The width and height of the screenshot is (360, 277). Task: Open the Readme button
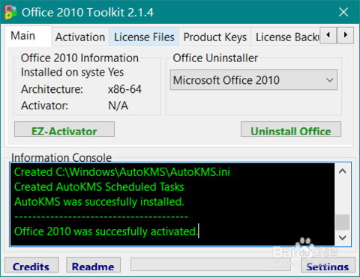(x=93, y=265)
